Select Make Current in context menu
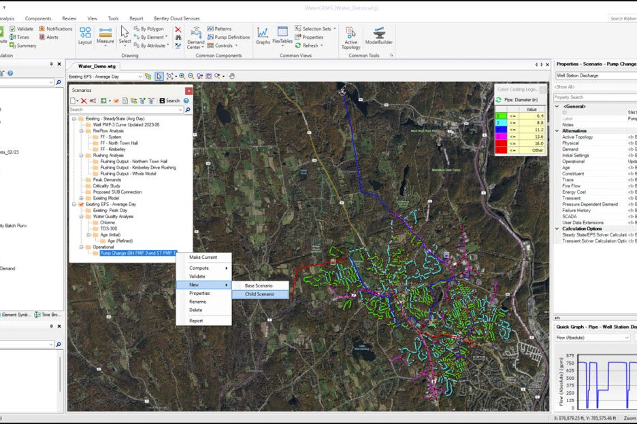This screenshot has width=637, height=424. click(203, 257)
